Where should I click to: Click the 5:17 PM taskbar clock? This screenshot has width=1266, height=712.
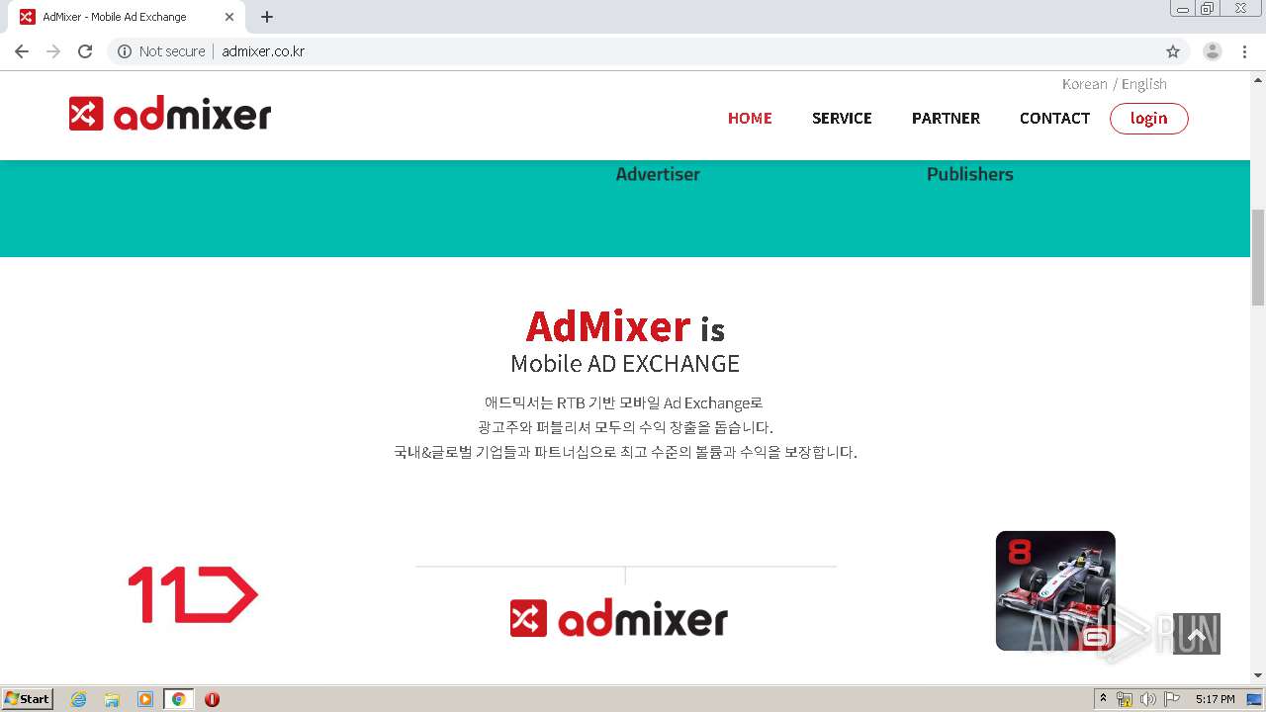[x=1215, y=699]
